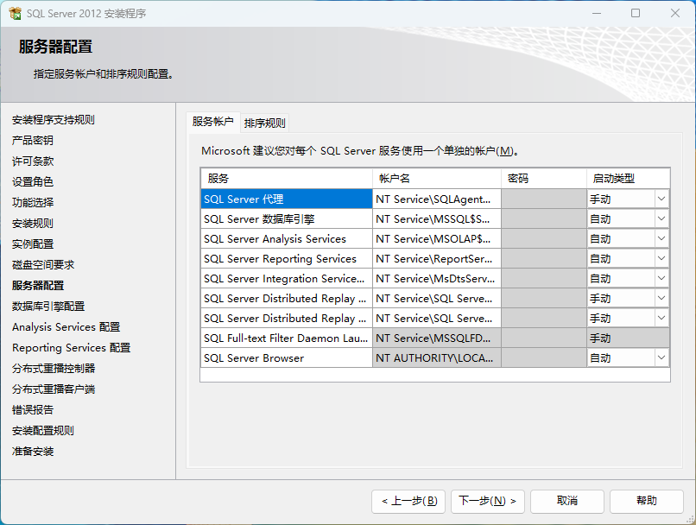Expand startup type for SQL Server Analysis Services

click(661, 239)
